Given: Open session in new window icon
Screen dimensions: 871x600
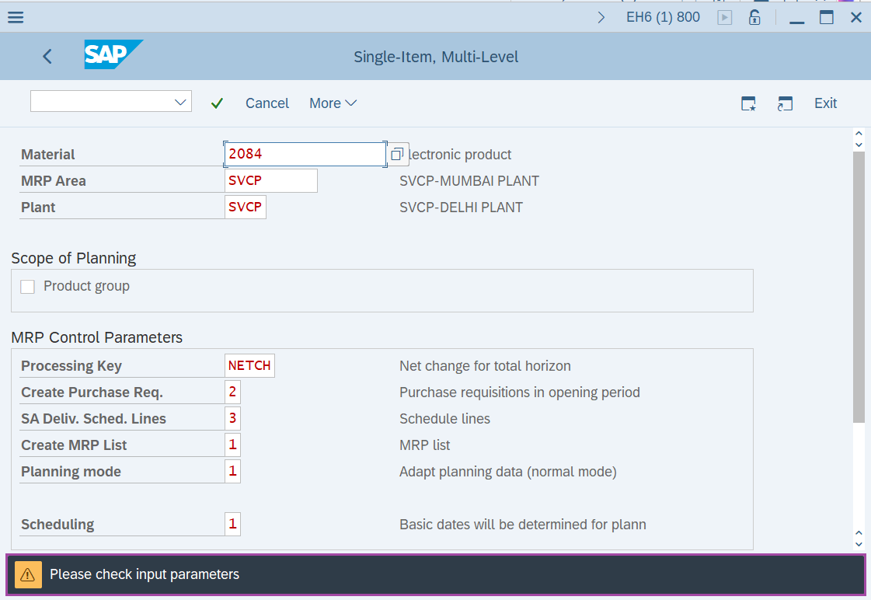Looking at the screenshot, I should pyautogui.click(x=785, y=103).
